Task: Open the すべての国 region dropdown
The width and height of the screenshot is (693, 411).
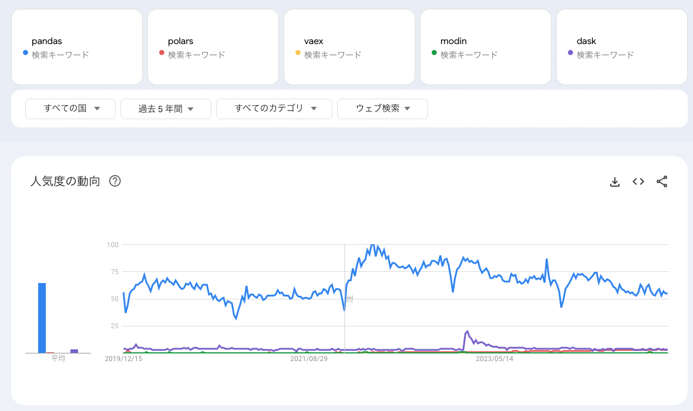Action: (x=70, y=109)
